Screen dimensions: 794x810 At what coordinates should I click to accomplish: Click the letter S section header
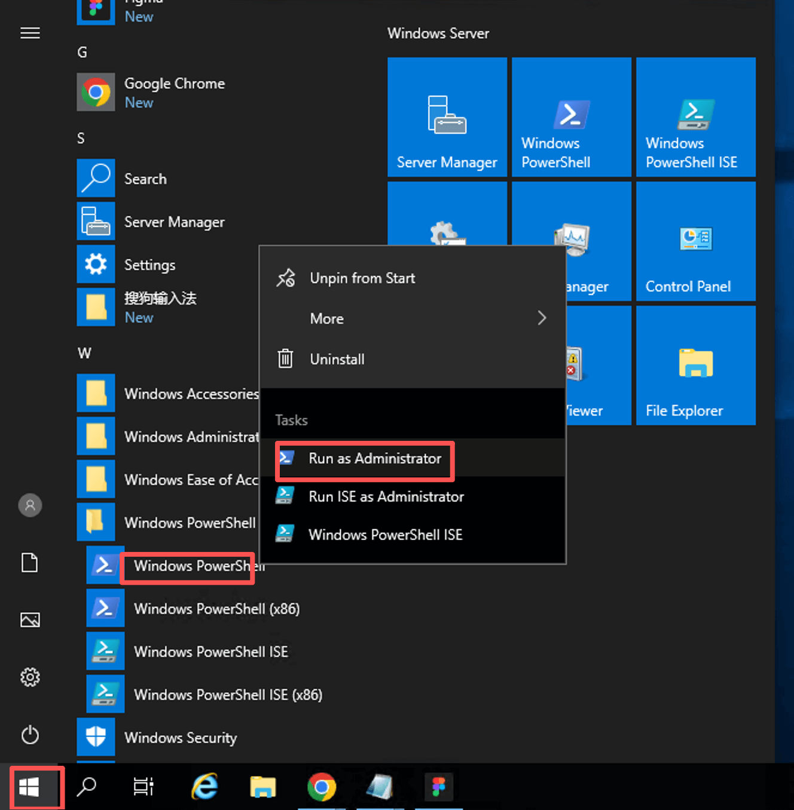point(81,138)
